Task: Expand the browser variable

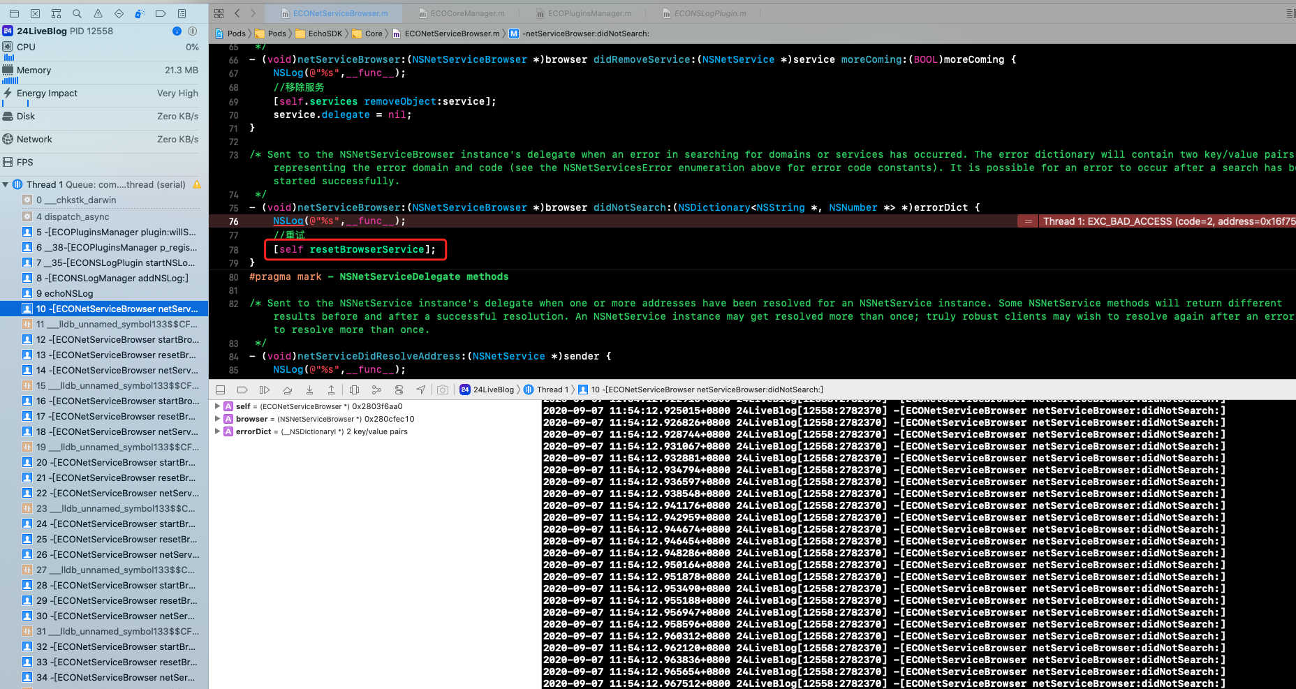Action: 217,419
